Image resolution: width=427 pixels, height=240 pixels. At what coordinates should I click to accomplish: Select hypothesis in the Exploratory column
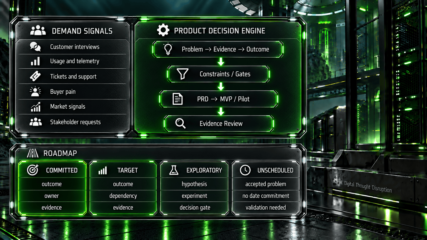[194, 184]
